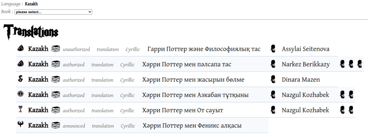Click the 'unauthorized' status label

tap(76, 49)
